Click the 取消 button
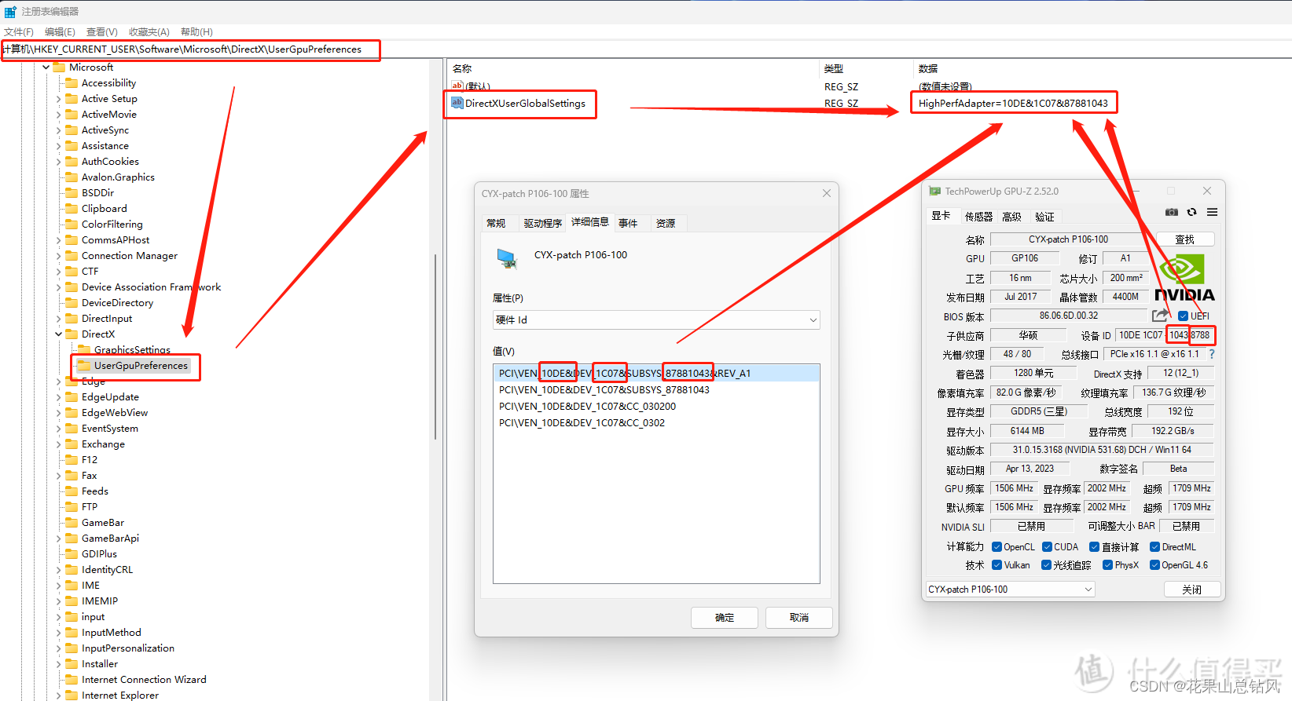 [799, 618]
